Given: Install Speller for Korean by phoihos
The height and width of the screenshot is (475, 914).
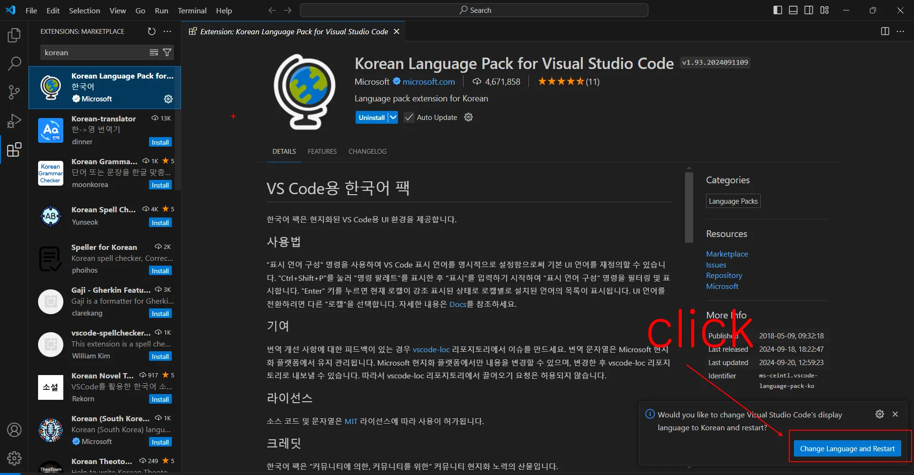Looking at the screenshot, I should pyautogui.click(x=160, y=271).
